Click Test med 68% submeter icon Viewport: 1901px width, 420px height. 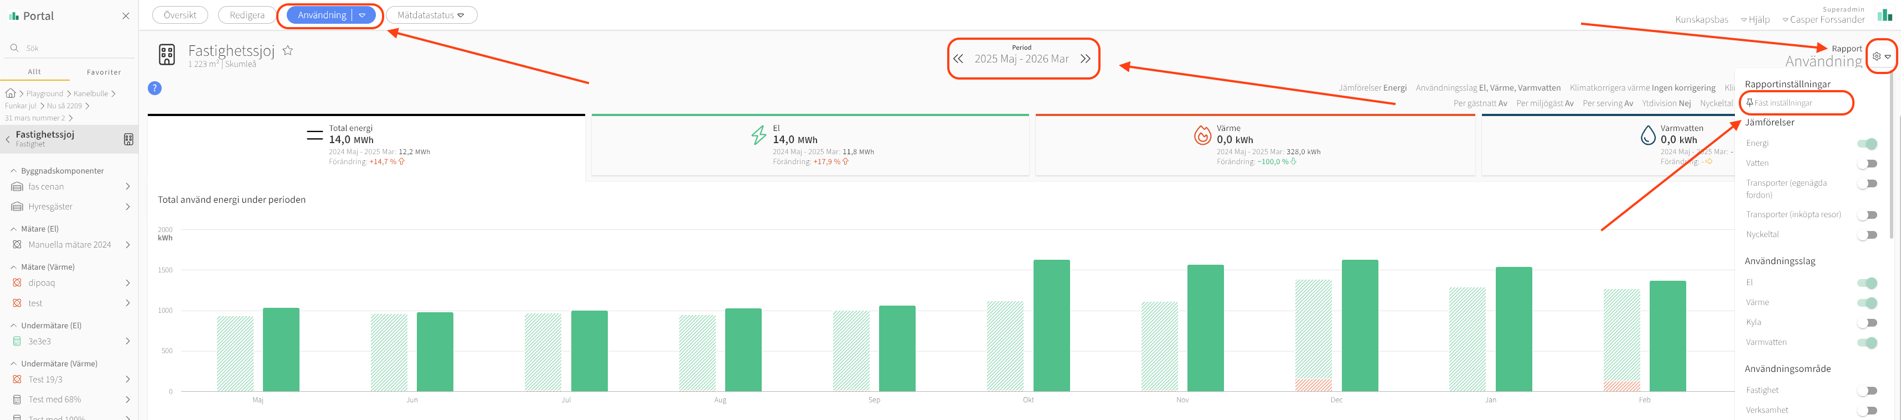click(x=17, y=400)
